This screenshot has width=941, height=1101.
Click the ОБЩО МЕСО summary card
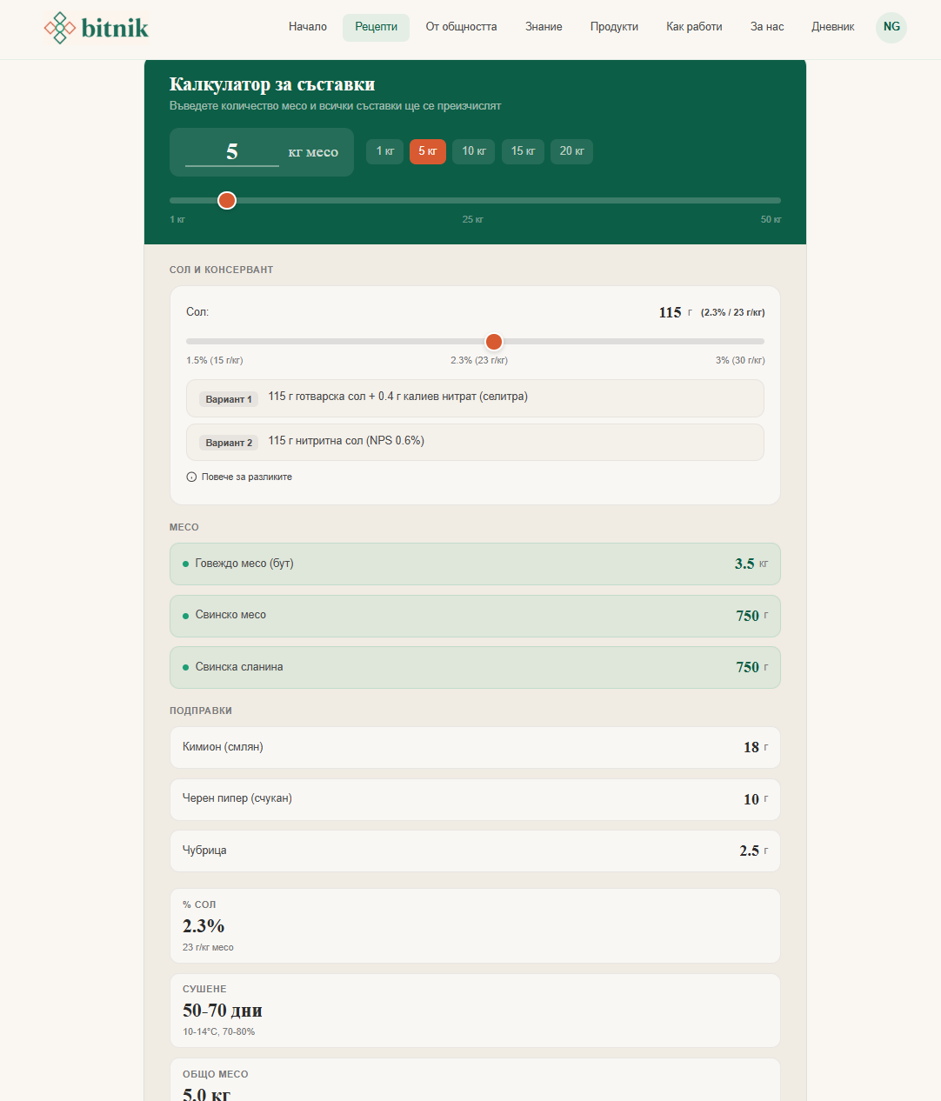tap(475, 1080)
